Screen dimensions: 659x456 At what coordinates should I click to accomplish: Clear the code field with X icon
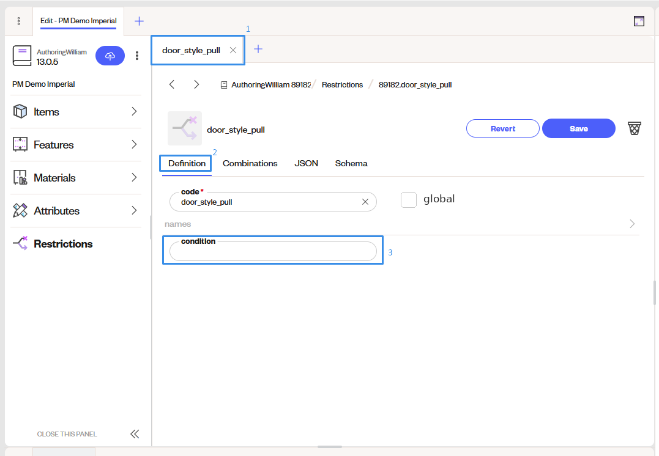pyautogui.click(x=365, y=202)
